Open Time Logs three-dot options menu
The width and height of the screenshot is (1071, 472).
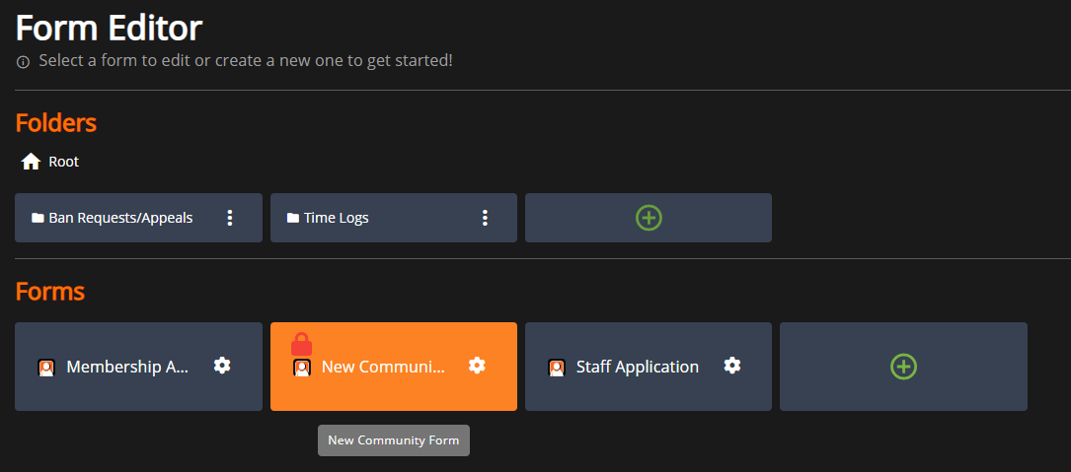[485, 218]
